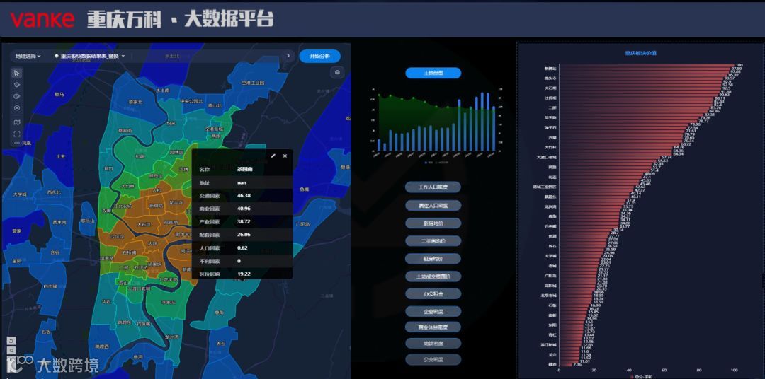This screenshot has height=379, width=765.
Task: Open the map layers stack icon
Action: pyautogui.click(x=337, y=73)
